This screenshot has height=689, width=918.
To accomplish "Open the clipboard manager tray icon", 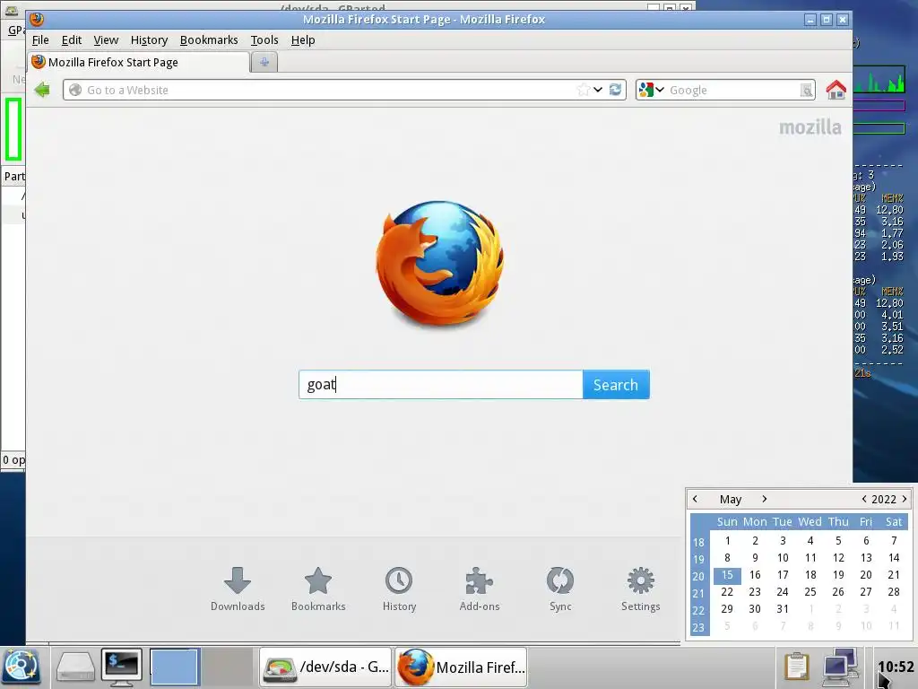I will click(796, 667).
